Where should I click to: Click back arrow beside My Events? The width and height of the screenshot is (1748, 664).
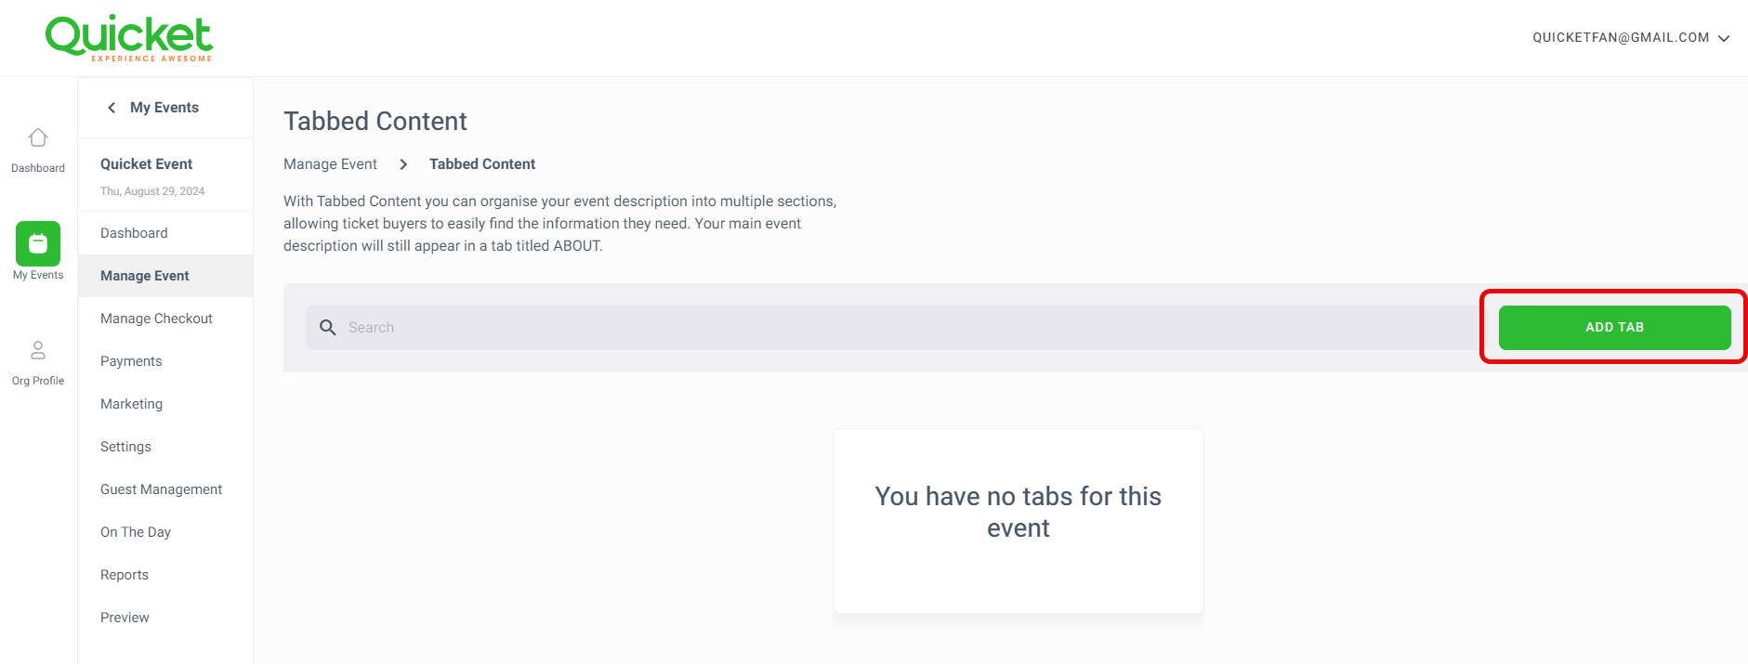point(112,108)
